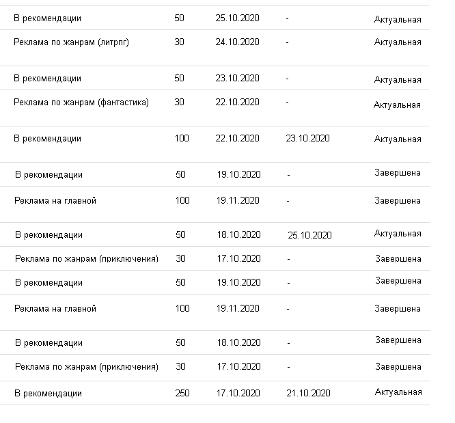Select the "Реклама по жанрам (фантастика)" entry
This screenshot has width=455, height=423.
[x=81, y=103]
